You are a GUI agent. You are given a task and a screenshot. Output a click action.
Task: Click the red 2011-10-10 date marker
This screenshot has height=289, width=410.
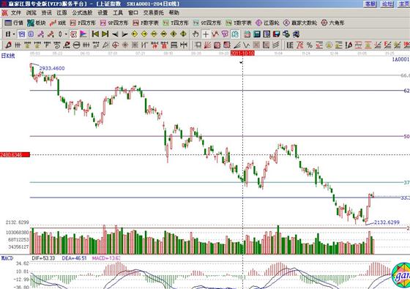(x=242, y=53)
